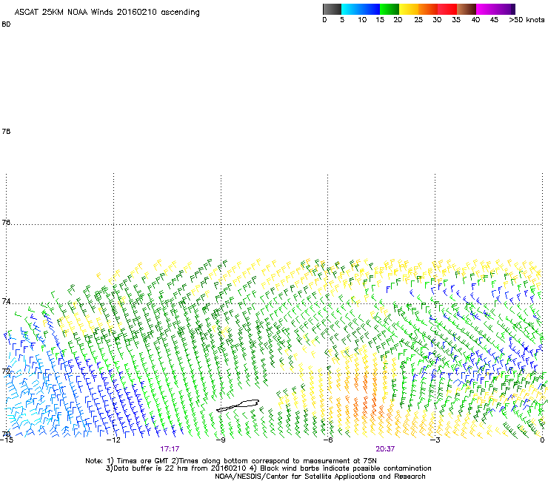Click the longitude label '-12'
548x481 pixels.
113,440
